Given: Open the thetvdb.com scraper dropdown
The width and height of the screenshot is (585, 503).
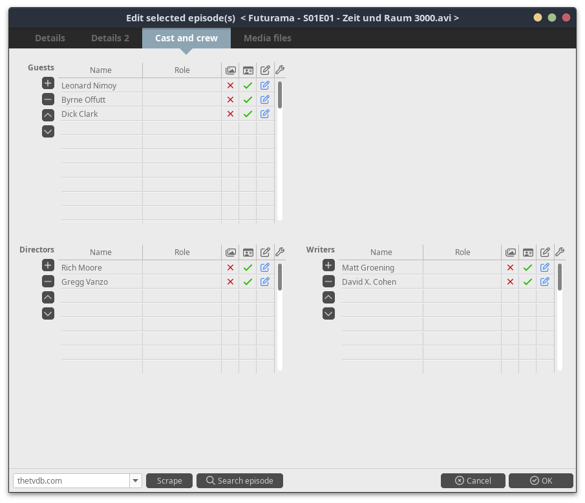Looking at the screenshot, I should 136,480.
